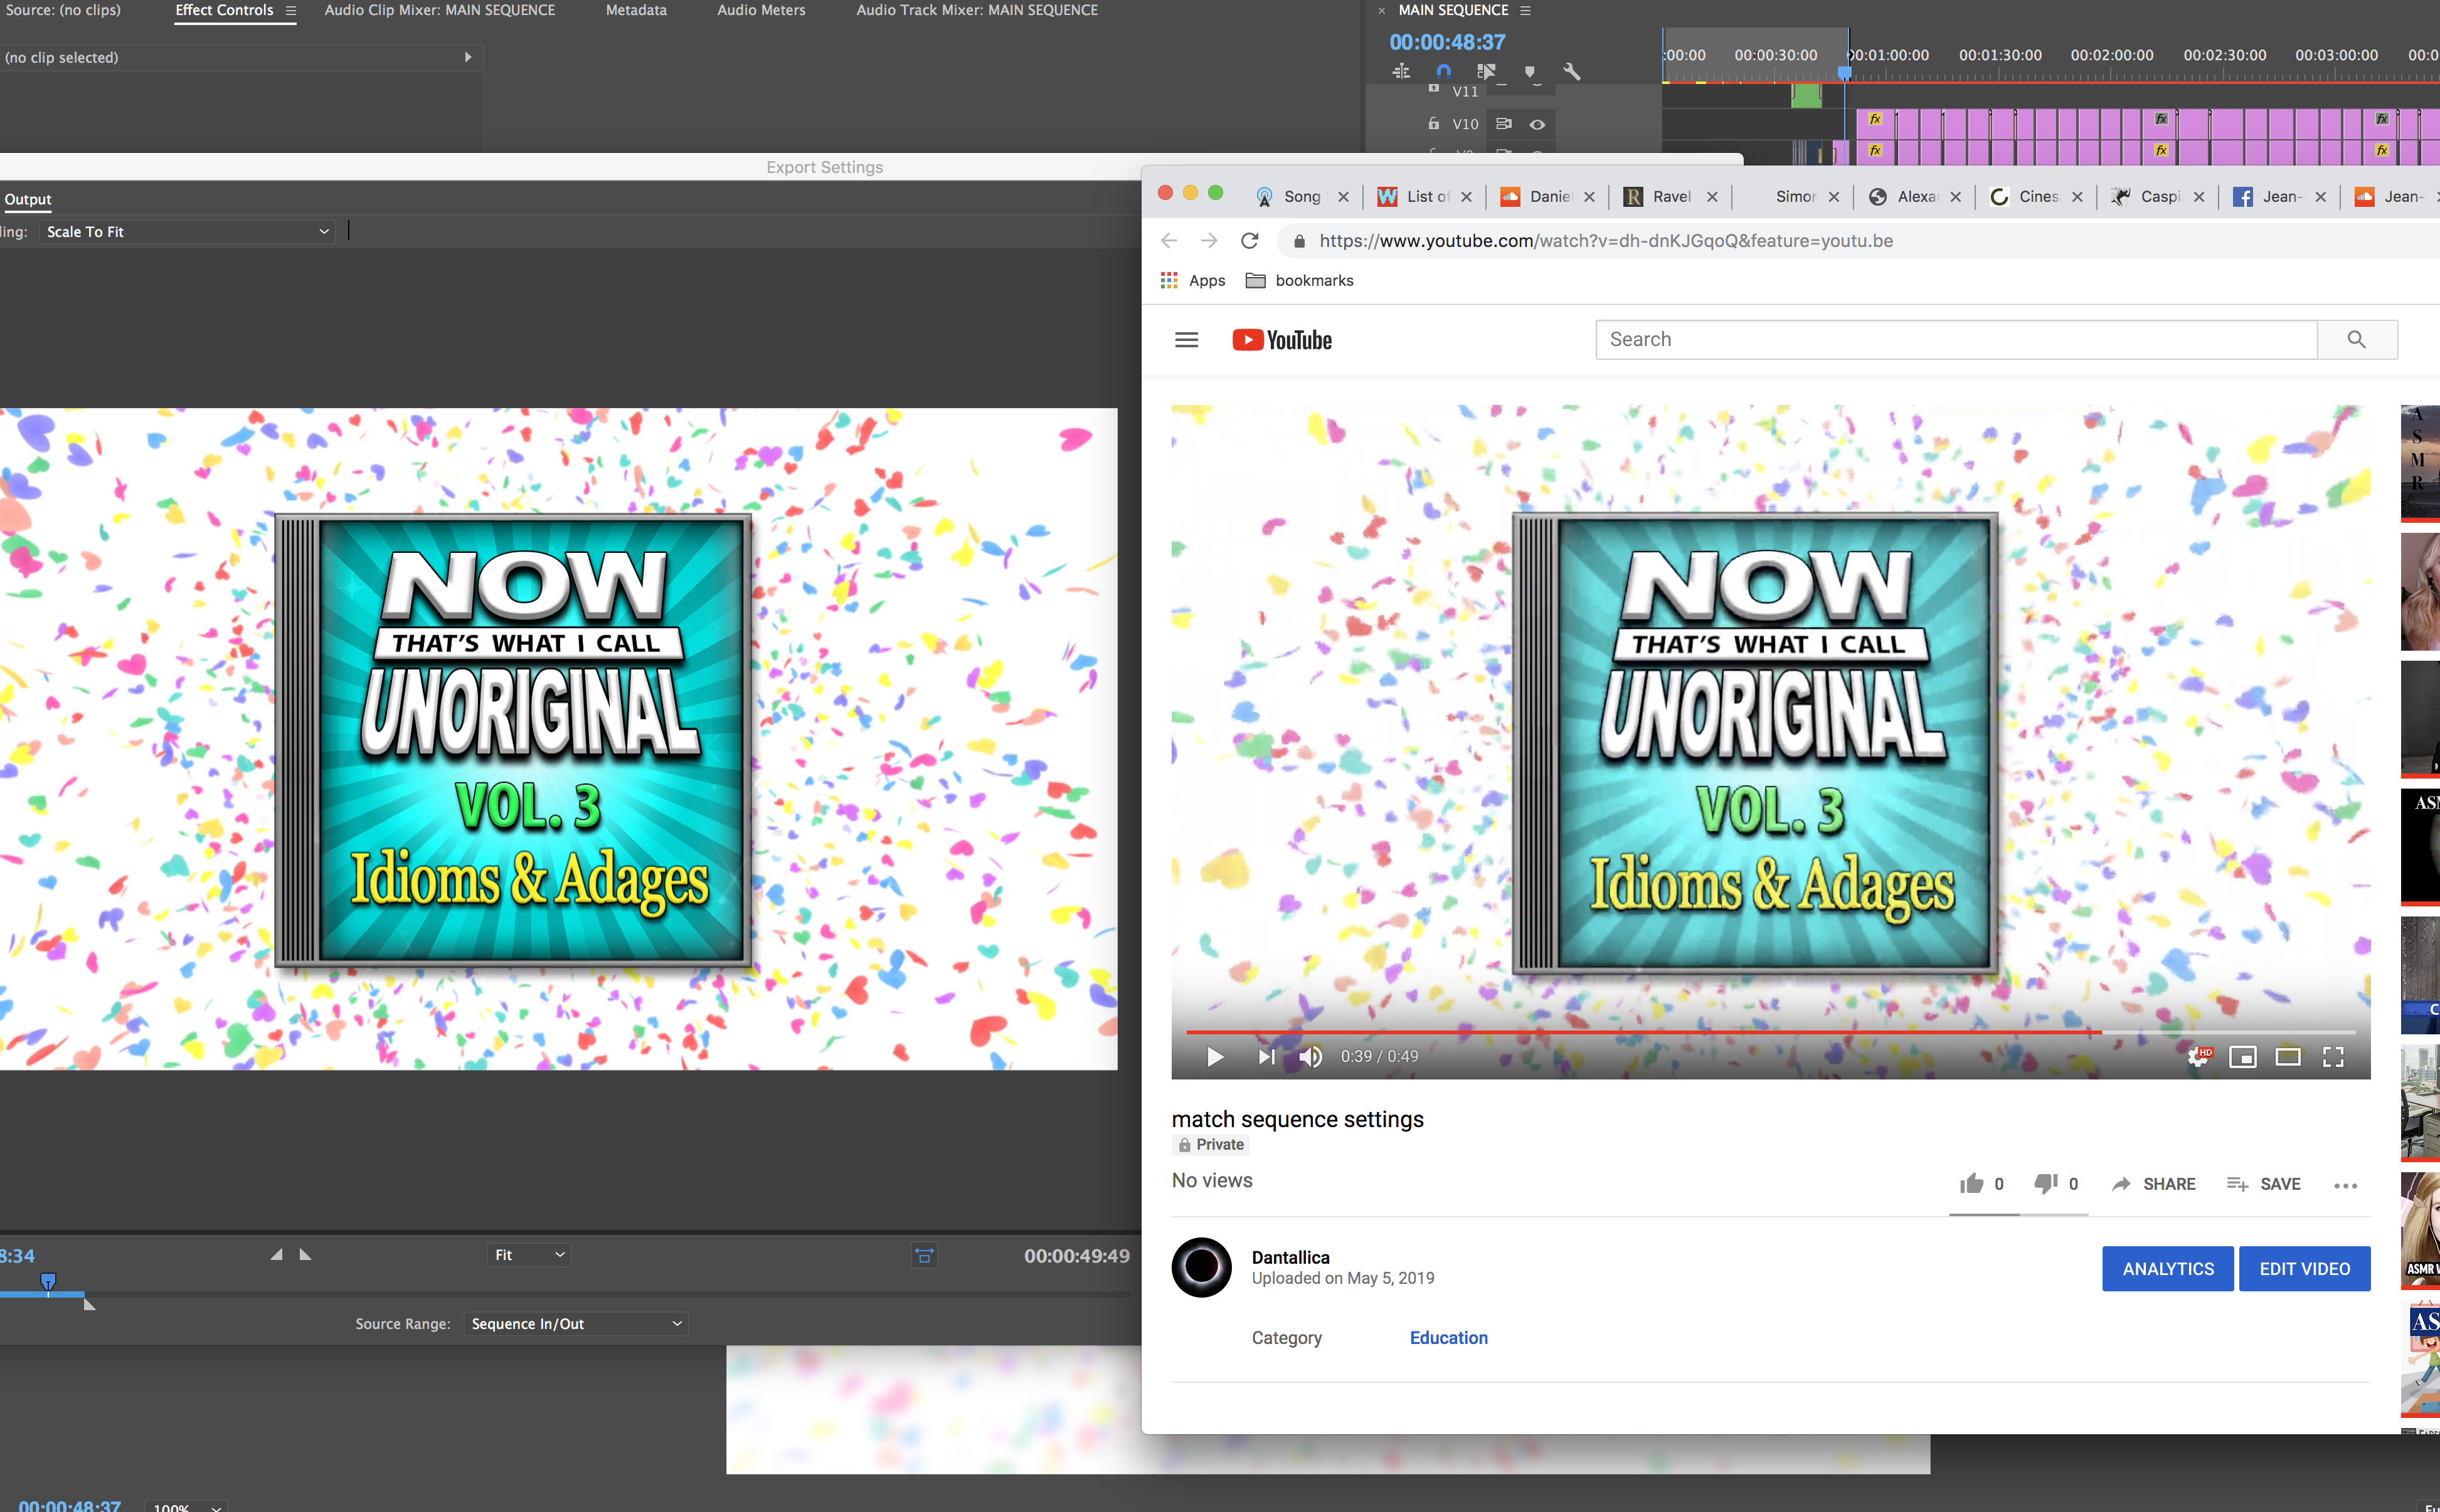Switch to Audio Clip Mixer tab
Screen dimensions: 2440x1512
coord(439,10)
